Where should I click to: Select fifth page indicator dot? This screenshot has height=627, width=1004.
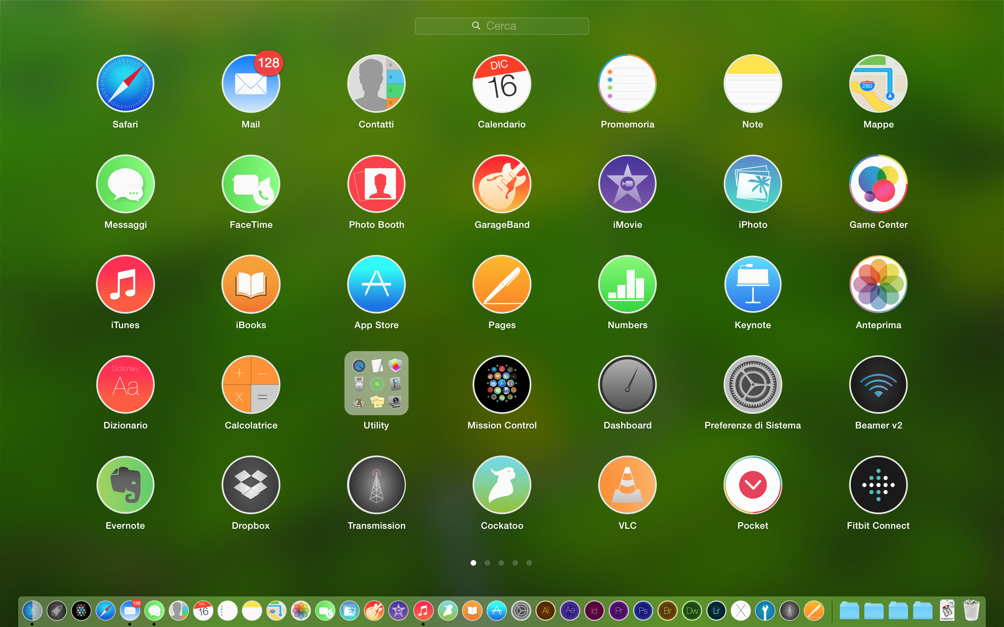click(x=530, y=563)
